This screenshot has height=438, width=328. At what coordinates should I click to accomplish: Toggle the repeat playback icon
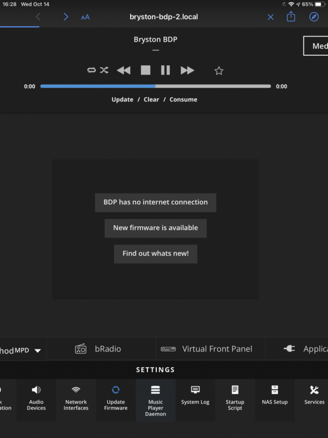[x=92, y=70]
